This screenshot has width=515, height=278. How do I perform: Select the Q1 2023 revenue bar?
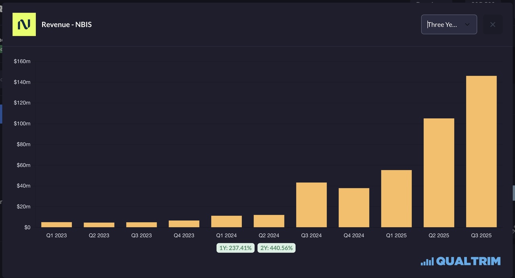(57, 224)
